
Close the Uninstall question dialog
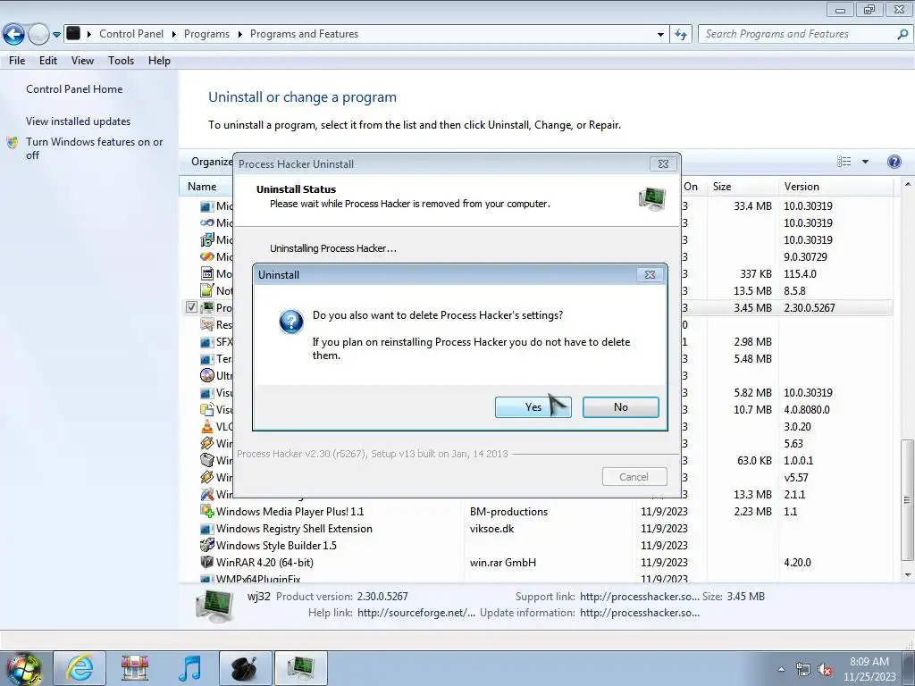click(650, 275)
